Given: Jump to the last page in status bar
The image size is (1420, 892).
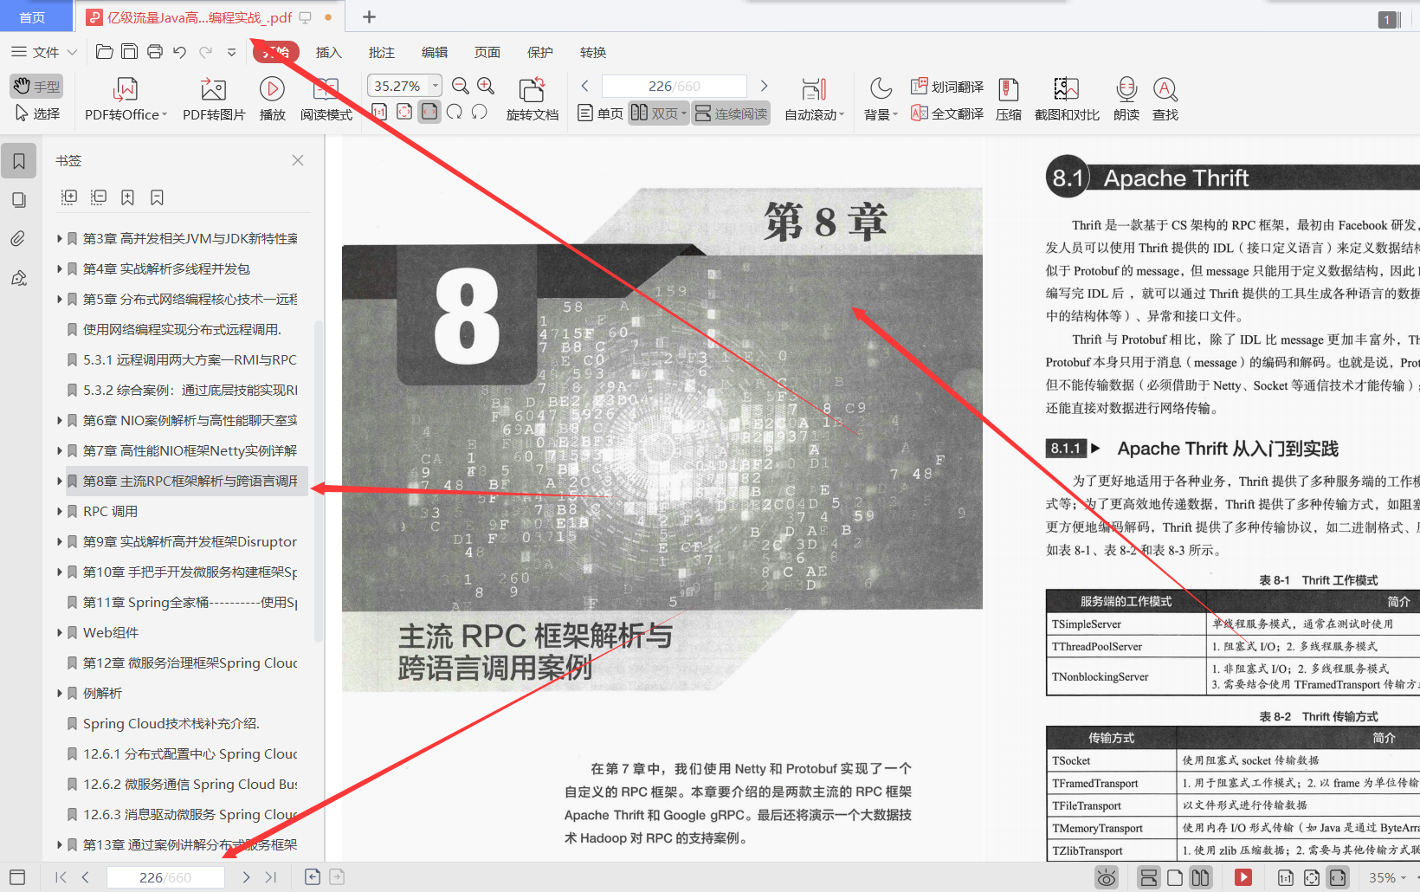Looking at the screenshot, I should coord(271,877).
